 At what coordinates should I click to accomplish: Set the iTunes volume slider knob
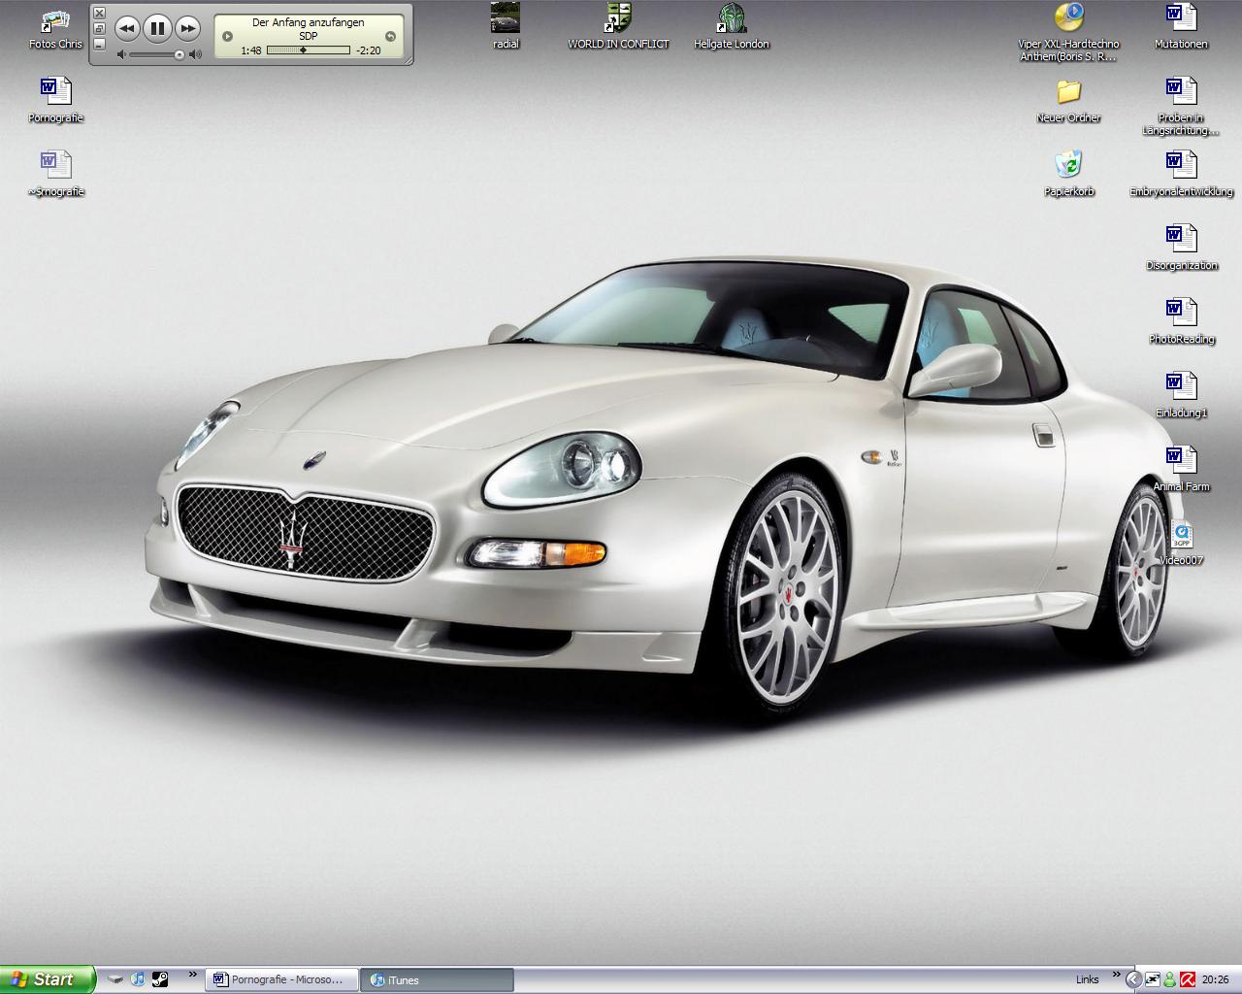180,55
